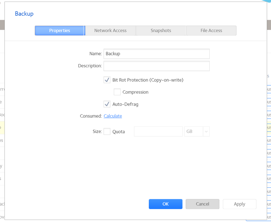Enable the Compression checkbox
This screenshot has width=271, height=222.
[117, 92]
